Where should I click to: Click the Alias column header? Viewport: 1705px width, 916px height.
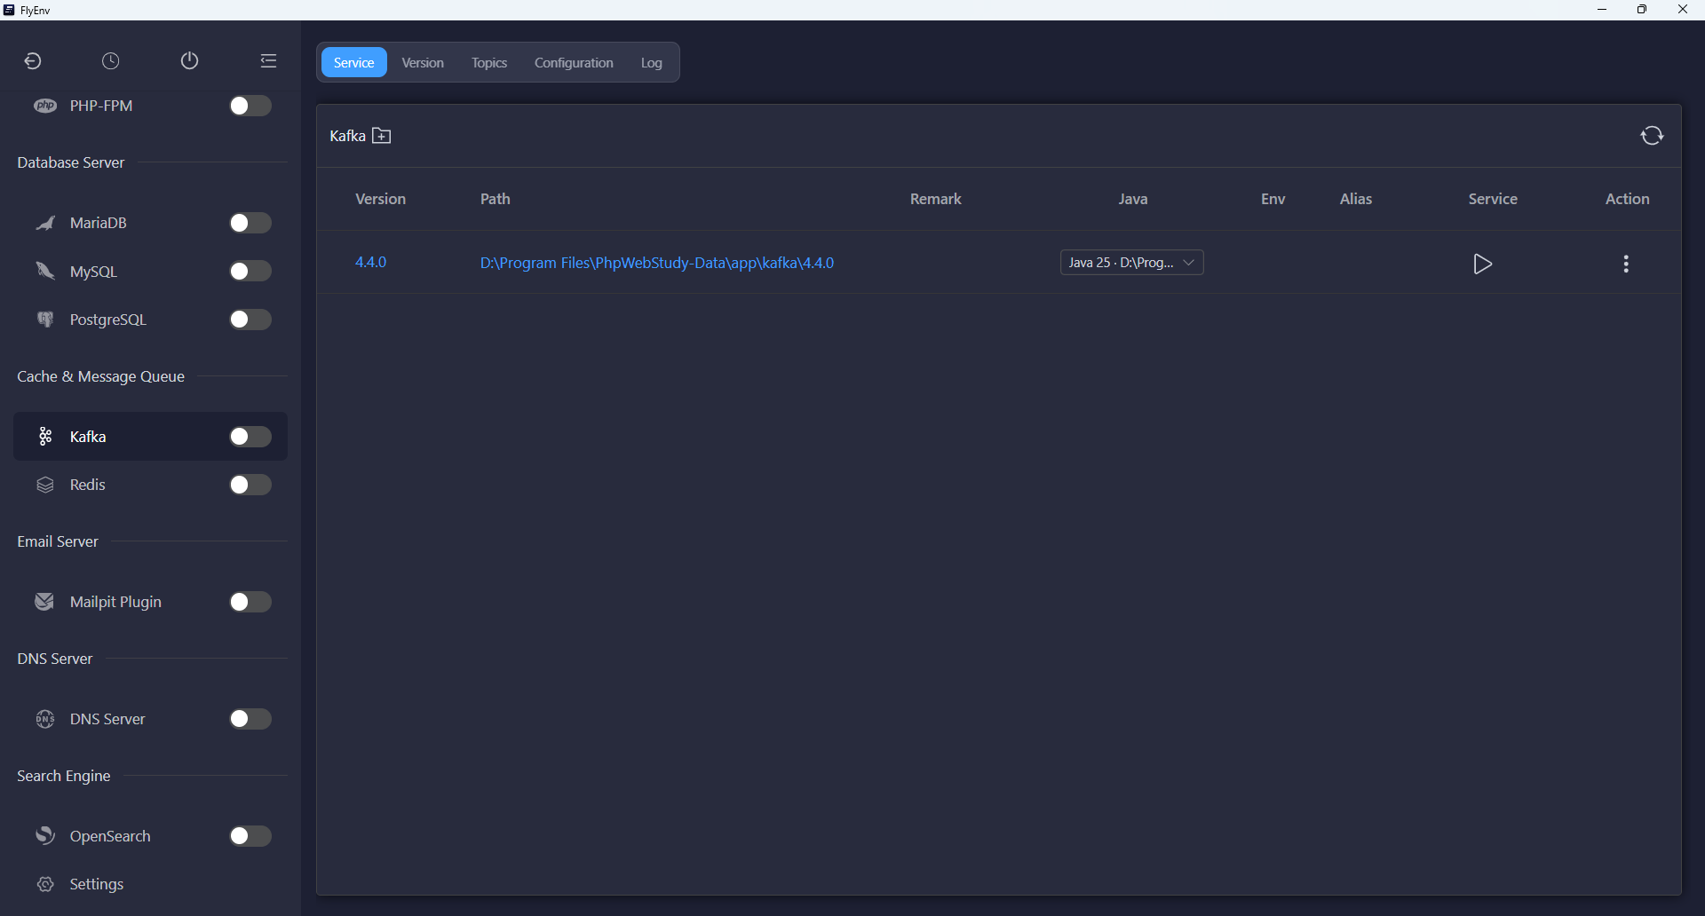coord(1356,199)
